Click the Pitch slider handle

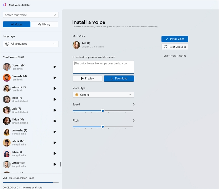coord(103,127)
